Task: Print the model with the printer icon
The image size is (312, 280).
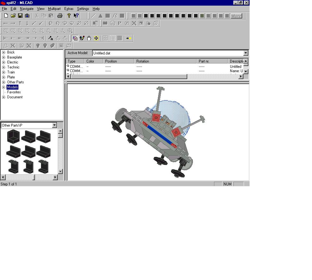Action: (60, 16)
